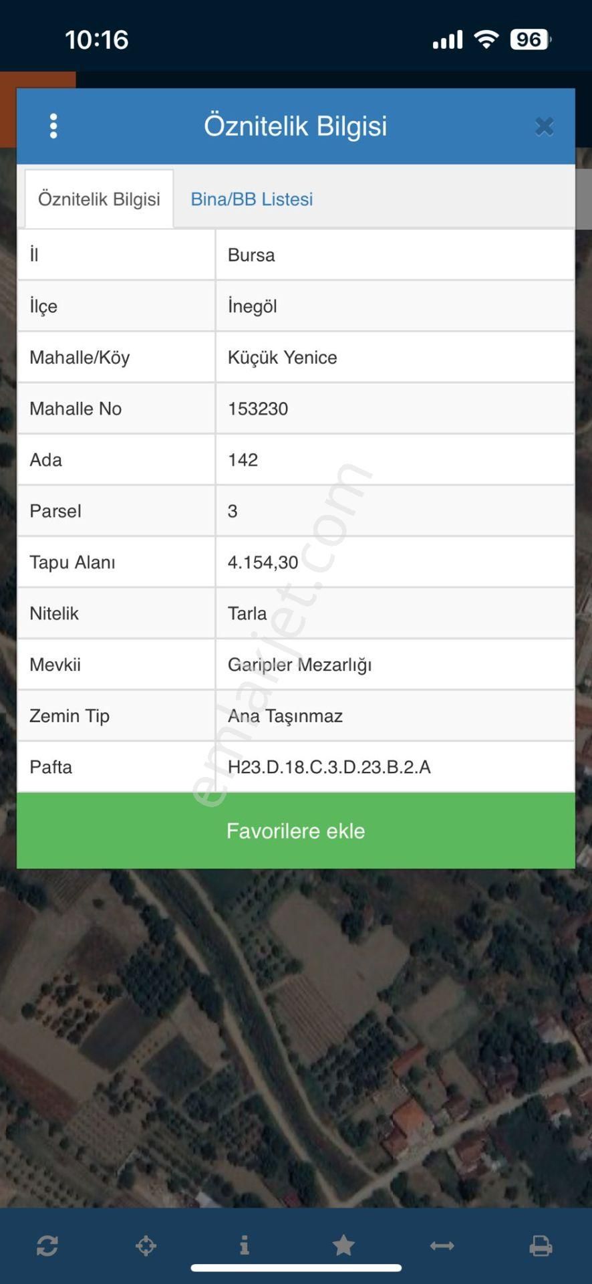Screen dimensions: 592x1284
Task: Tap the Garipler Mezarlığı locality value
Action: (x=299, y=665)
